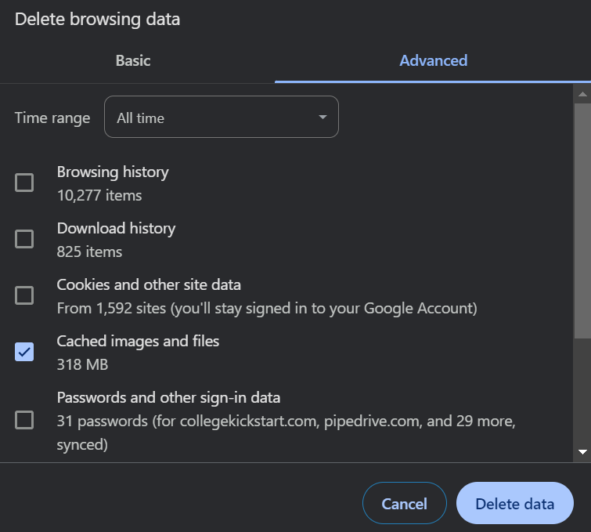Select the Advanced tab
Image resolution: width=591 pixels, height=532 pixels.
tap(433, 61)
